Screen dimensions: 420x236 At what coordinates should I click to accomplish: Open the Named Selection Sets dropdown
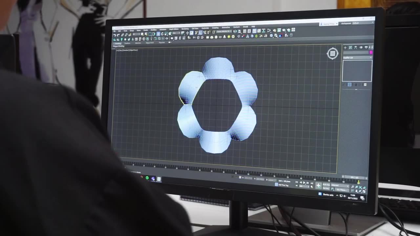pos(224,31)
